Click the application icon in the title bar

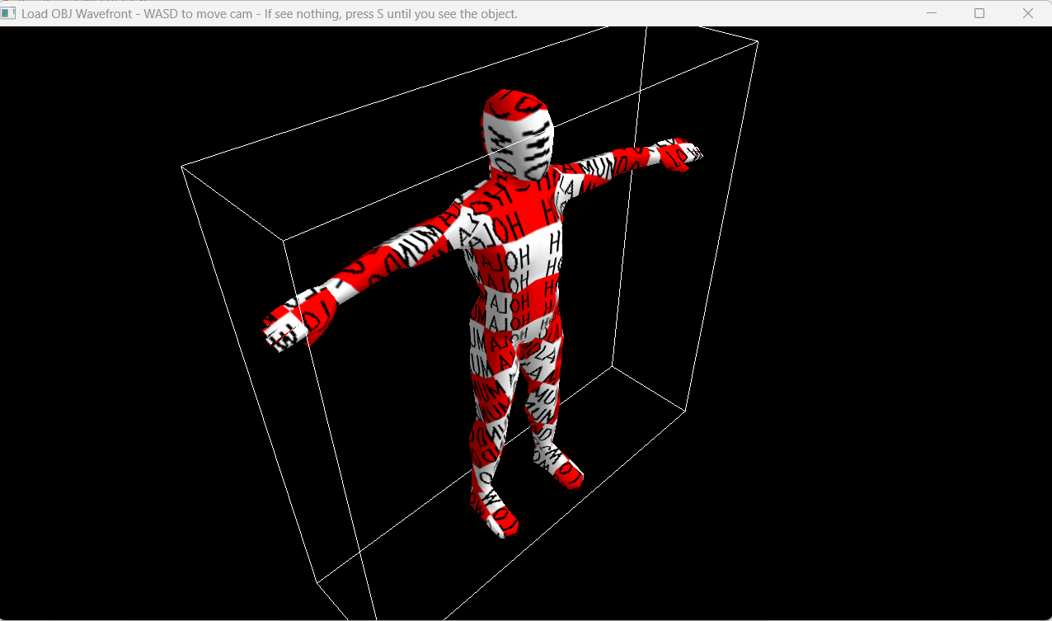pos(9,13)
